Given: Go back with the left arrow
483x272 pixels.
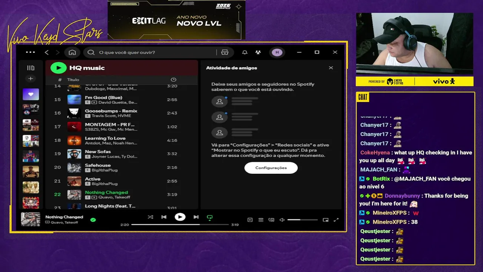Looking at the screenshot, I should [47, 52].
